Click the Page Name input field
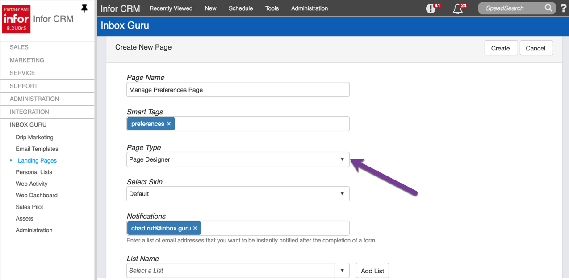This screenshot has width=569, height=280. 238,89
